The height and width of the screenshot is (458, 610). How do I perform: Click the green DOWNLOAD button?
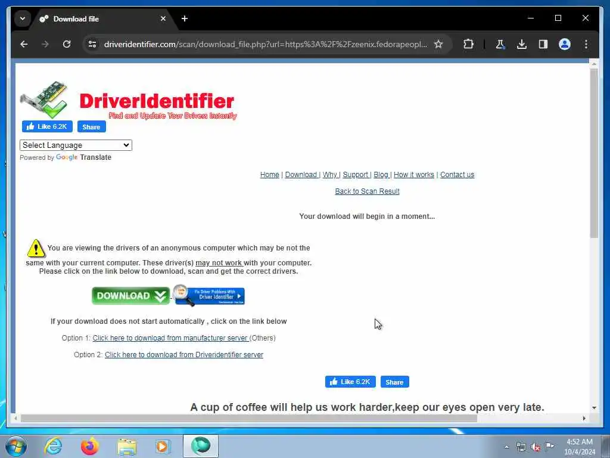pyautogui.click(x=130, y=296)
